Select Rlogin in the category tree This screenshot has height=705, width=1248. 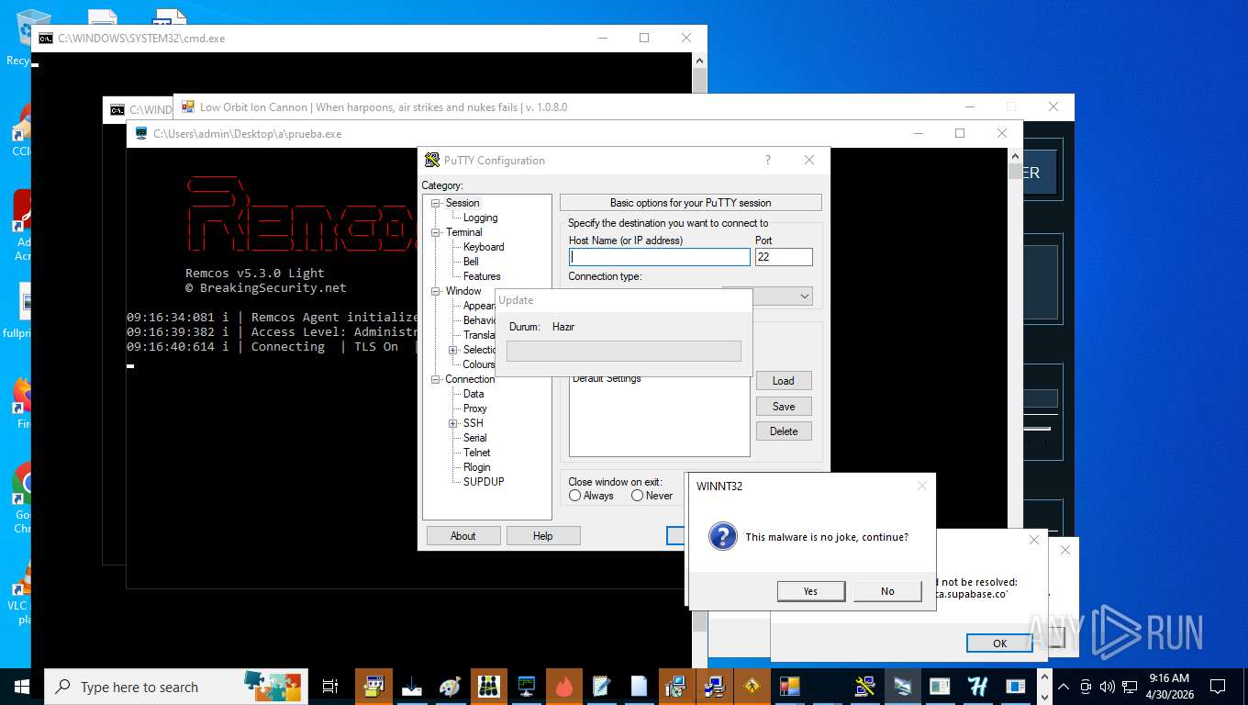[x=477, y=467]
